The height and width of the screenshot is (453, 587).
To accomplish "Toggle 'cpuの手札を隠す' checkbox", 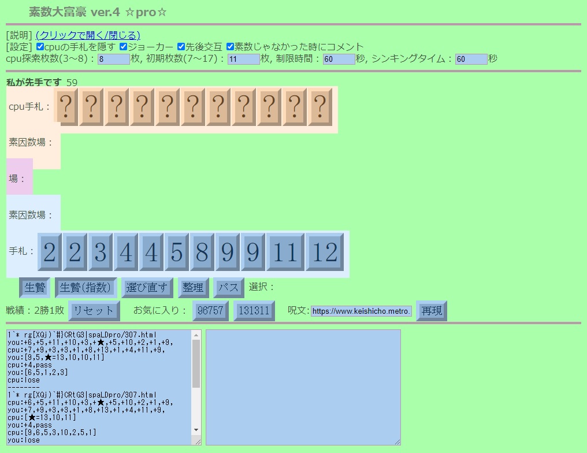I will [40, 46].
